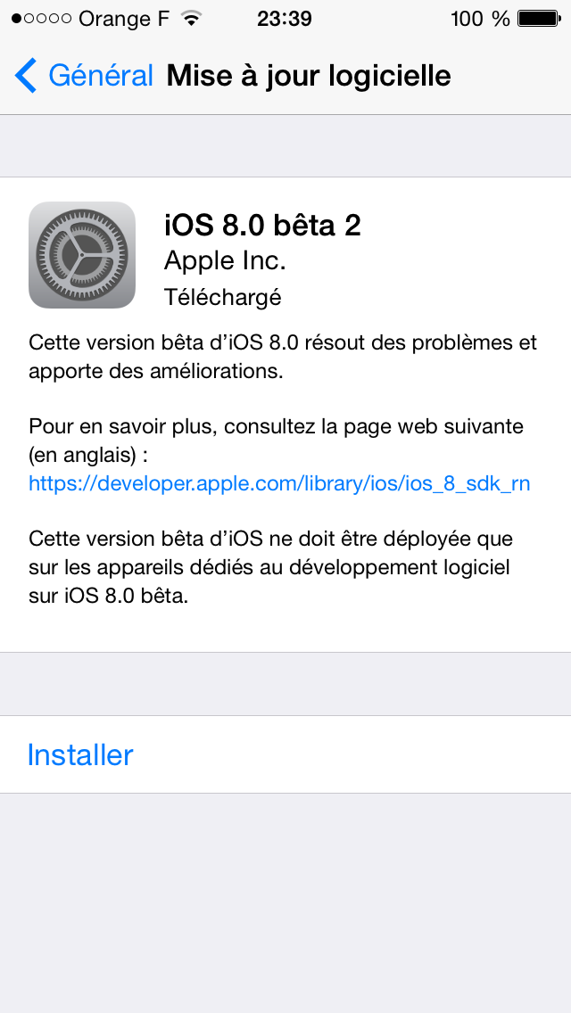Image resolution: width=571 pixels, height=1013 pixels.
Task: Click the Settings gear app icon
Action: 82,255
